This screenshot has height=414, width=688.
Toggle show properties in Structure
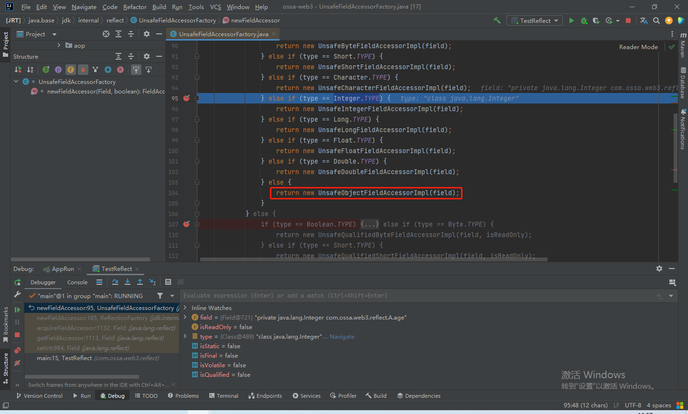click(58, 70)
